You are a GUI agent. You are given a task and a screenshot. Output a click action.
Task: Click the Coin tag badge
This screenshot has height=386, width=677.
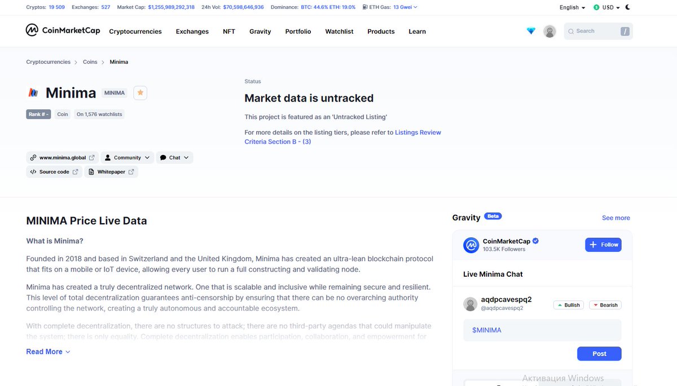(x=63, y=114)
